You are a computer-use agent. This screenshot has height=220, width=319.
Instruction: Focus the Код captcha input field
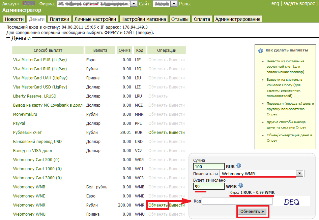tap(237, 201)
